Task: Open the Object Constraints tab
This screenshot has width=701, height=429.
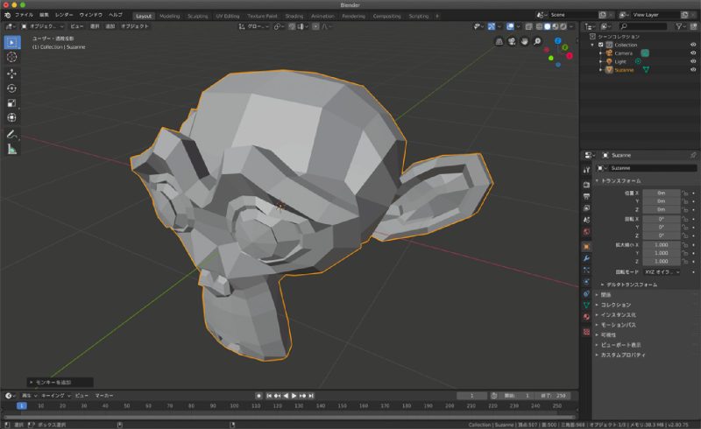Action: pos(586,293)
